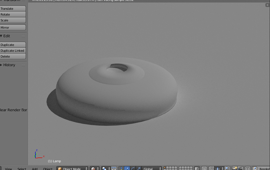Click the OpenGL render image camera icon

[234, 168]
